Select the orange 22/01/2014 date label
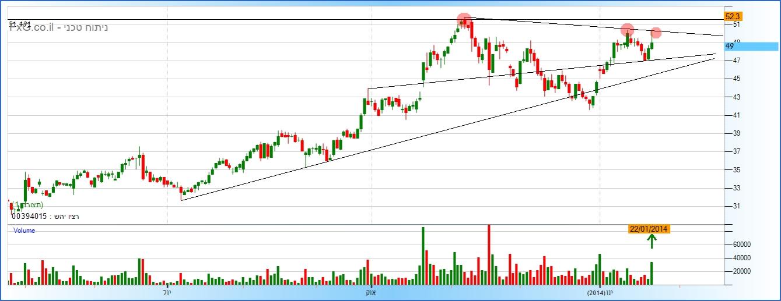This screenshot has height=301, width=781. pyautogui.click(x=649, y=229)
